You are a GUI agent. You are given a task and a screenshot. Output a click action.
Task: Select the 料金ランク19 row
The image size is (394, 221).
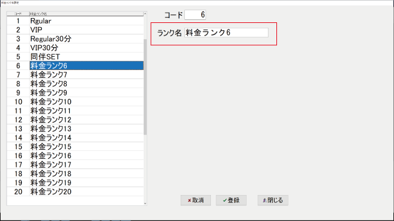click(75, 183)
